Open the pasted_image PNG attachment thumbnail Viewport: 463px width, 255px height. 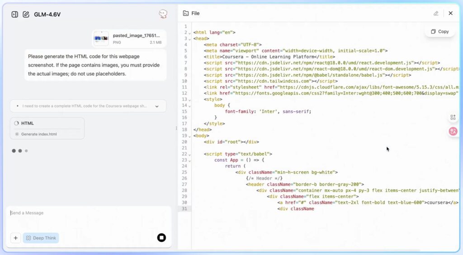(x=101, y=38)
